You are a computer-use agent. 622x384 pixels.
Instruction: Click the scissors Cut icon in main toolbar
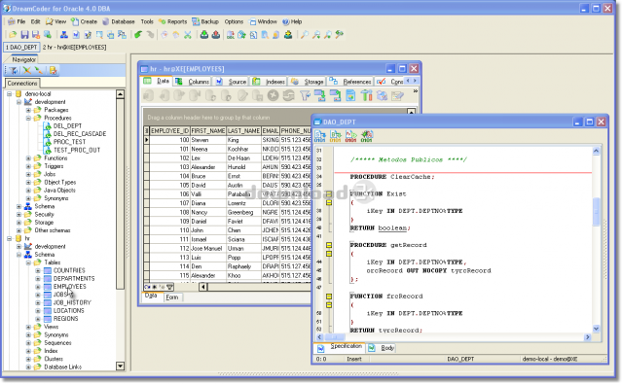(188, 35)
